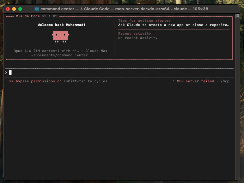Click the 1 MCP server failed warning

point(193,81)
